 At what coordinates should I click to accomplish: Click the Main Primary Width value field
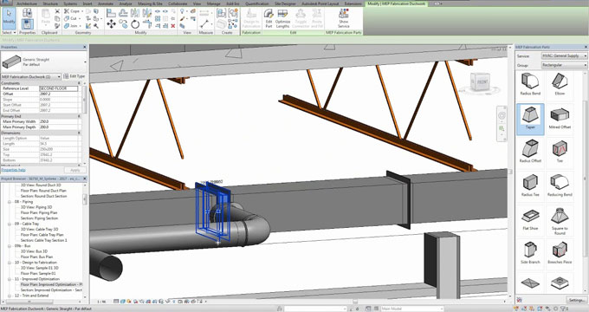59,122
